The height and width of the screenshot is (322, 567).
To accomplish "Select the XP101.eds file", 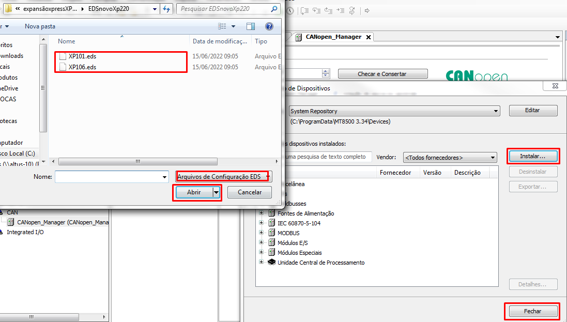I will (x=82, y=56).
